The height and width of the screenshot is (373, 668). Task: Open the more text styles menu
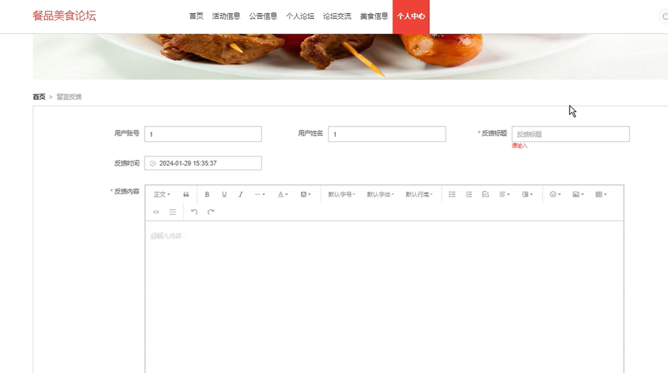[x=260, y=194]
